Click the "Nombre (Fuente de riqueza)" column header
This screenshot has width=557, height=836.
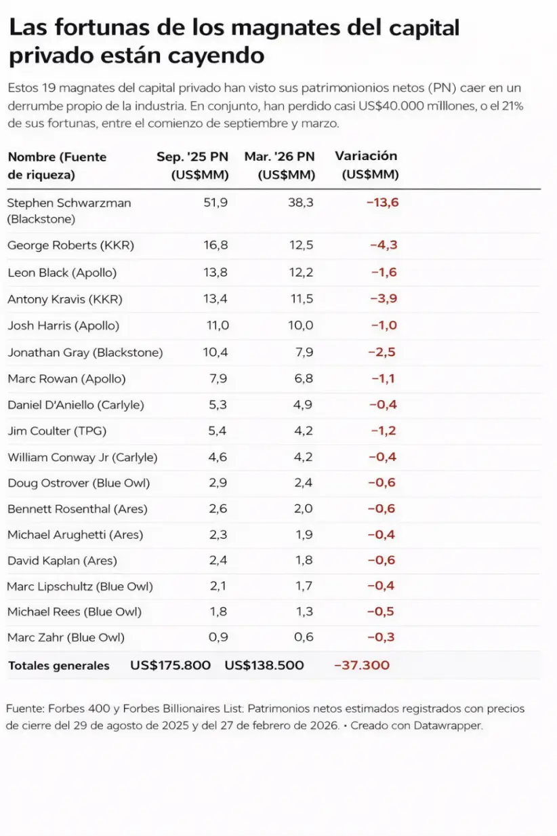pos(58,165)
